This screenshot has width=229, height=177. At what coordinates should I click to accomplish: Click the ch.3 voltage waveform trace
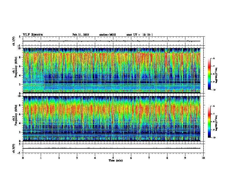(x=112, y=148)
